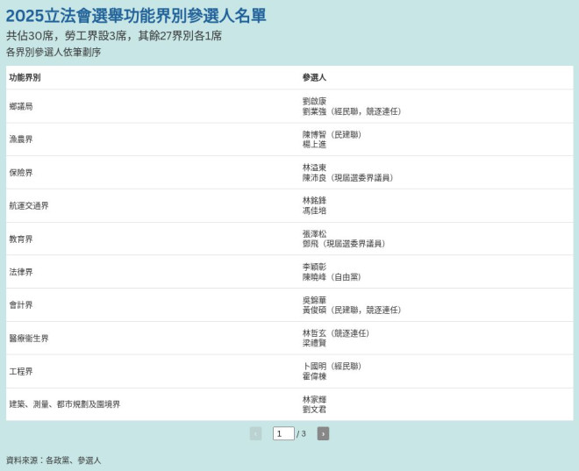Click the 資料來源 source note
The image size is (579, 471).
point(54,460)
